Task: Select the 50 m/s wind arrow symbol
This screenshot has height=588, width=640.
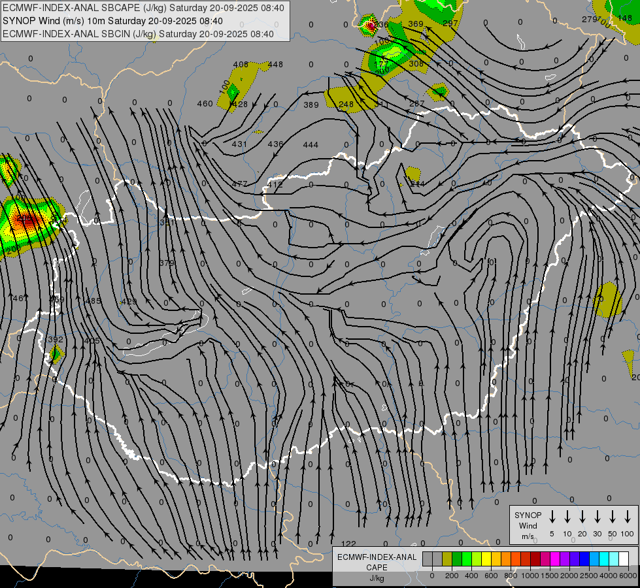Action: [x=613, y=516]
